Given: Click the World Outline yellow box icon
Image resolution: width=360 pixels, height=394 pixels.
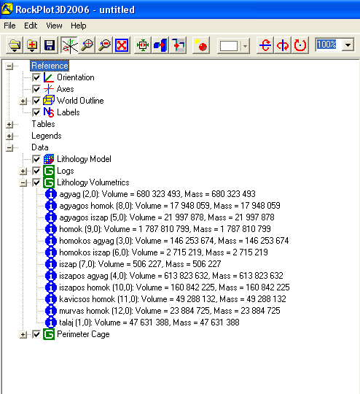Looking at the screenshot, I should (x=49, y=101).
